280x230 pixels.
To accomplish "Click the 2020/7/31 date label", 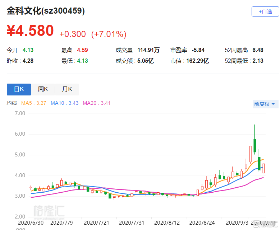I will (x=132, y=223).
